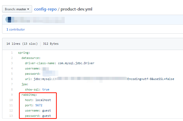Open the config-repo breadcrumb link

pyautogui.click(x=45, y=9)
